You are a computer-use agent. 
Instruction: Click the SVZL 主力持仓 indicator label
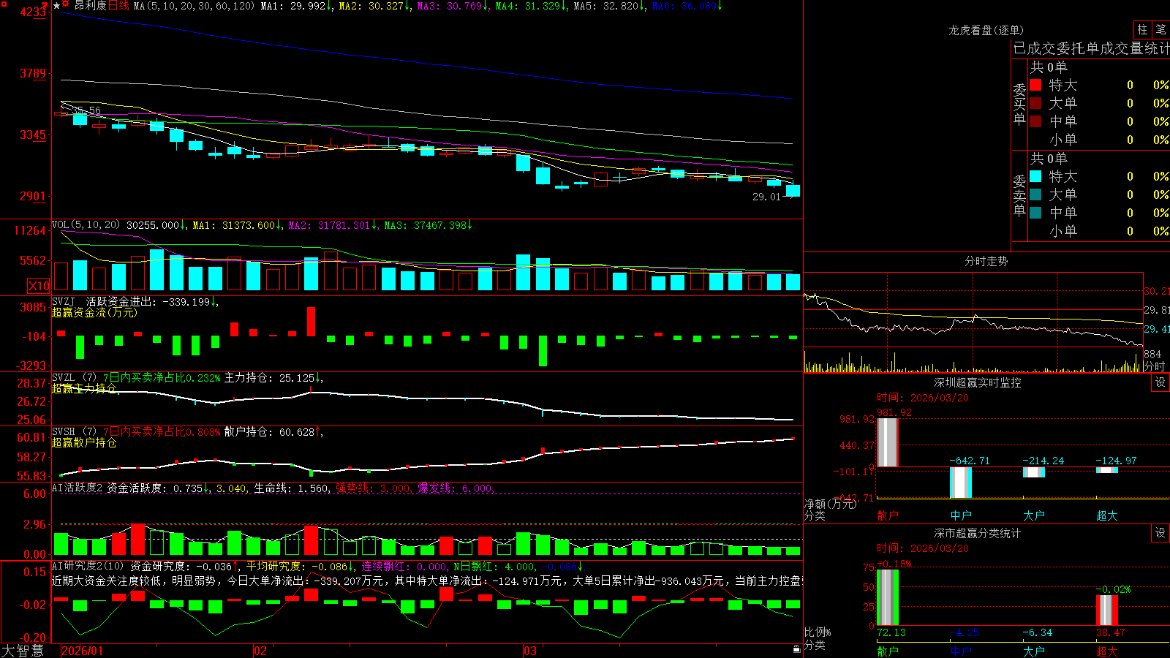coord(74,378)
